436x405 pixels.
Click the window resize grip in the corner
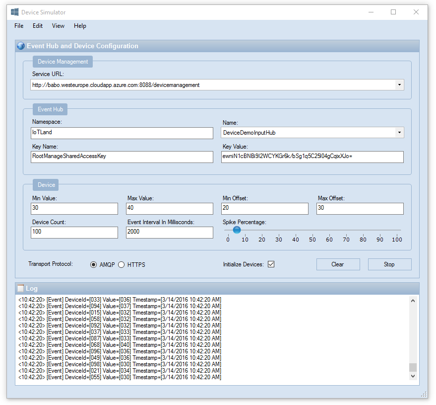pos(424,395)
